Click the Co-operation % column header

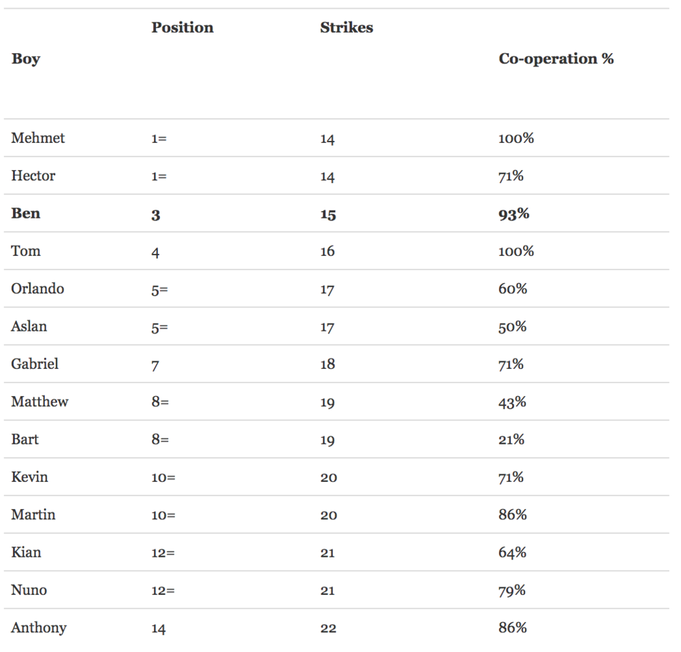pos(556,59)
